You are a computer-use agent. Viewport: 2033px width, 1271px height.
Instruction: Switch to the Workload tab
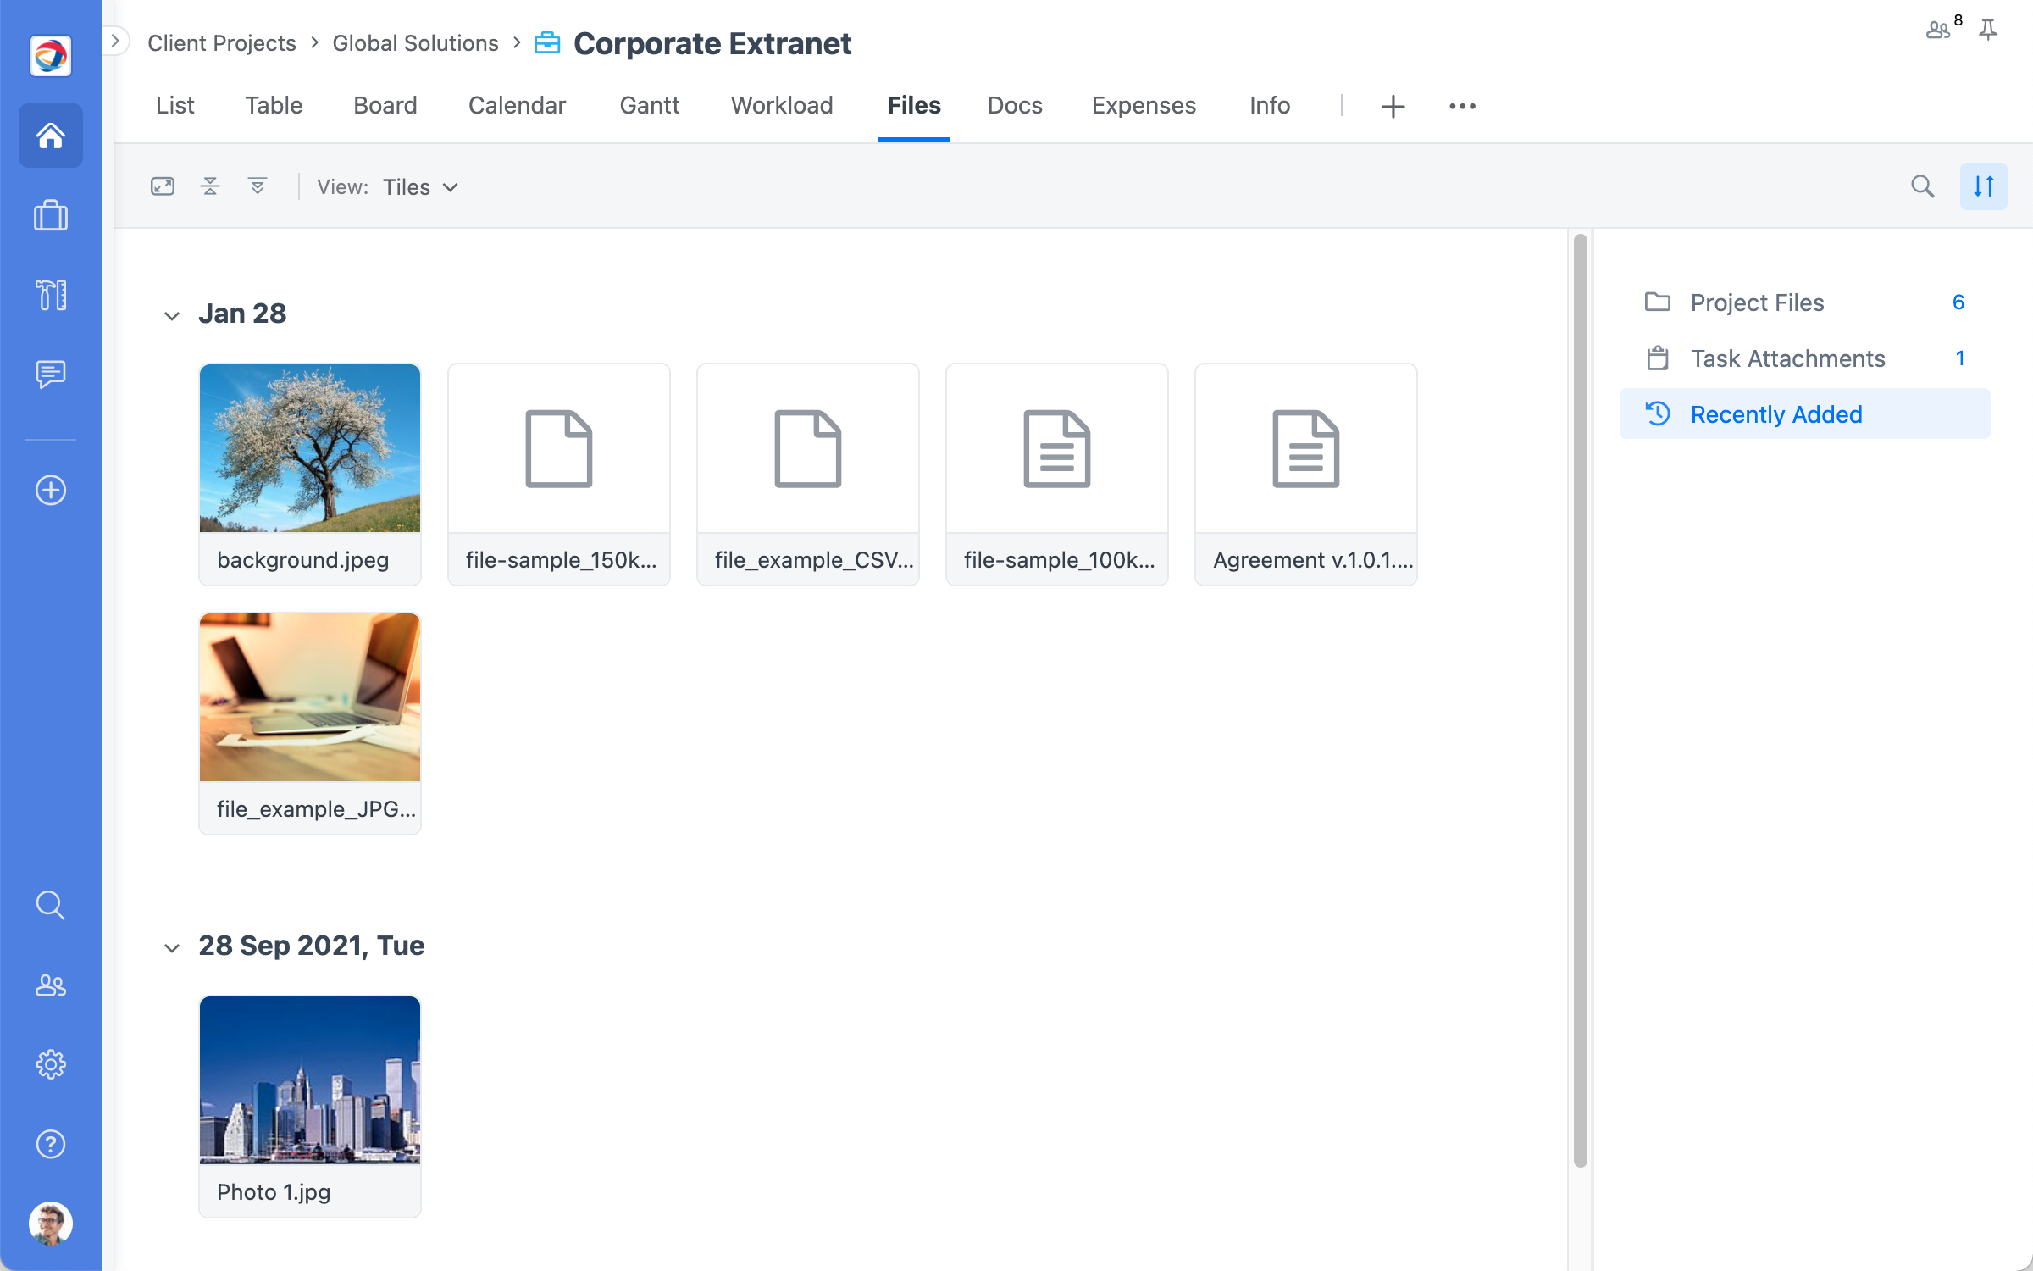[782, 105]
